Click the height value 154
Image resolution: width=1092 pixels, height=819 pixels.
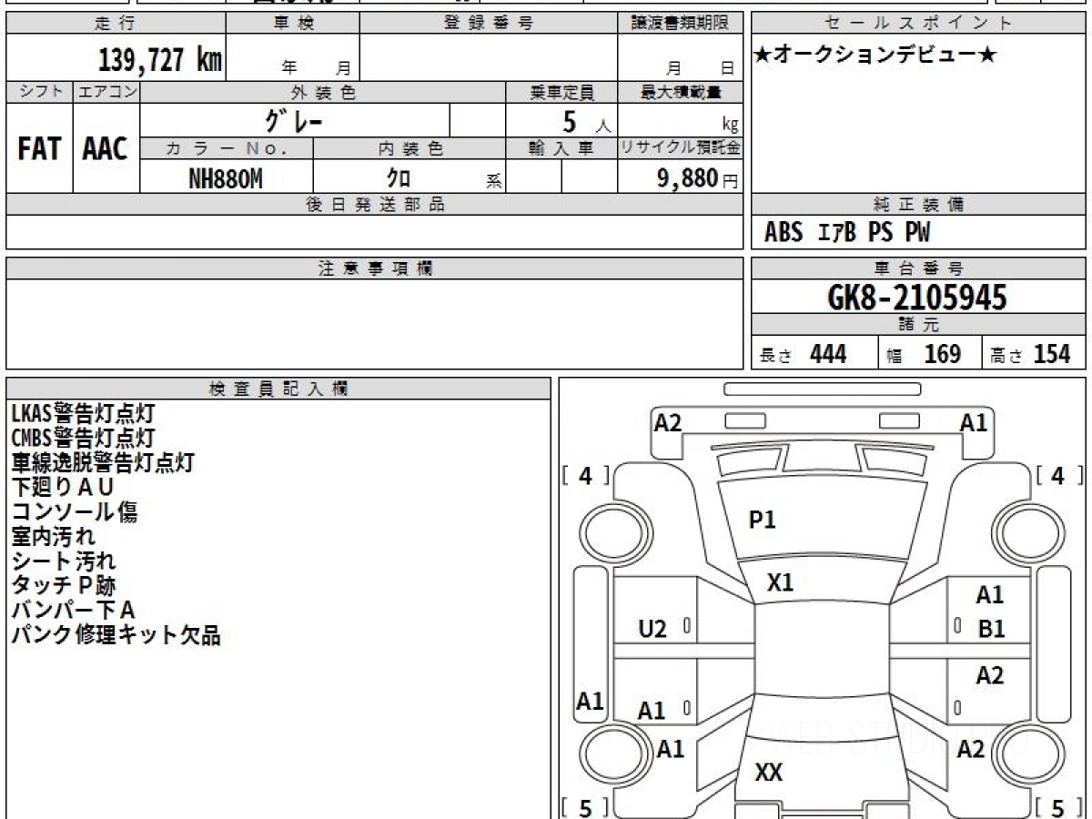1052,354
